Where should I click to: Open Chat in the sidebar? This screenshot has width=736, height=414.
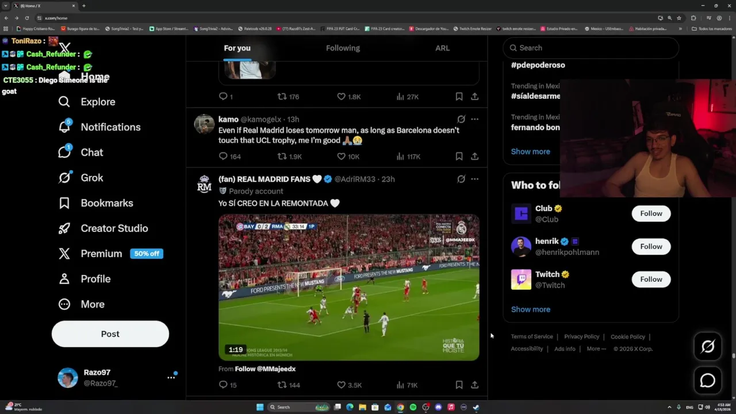click(80, 152)
